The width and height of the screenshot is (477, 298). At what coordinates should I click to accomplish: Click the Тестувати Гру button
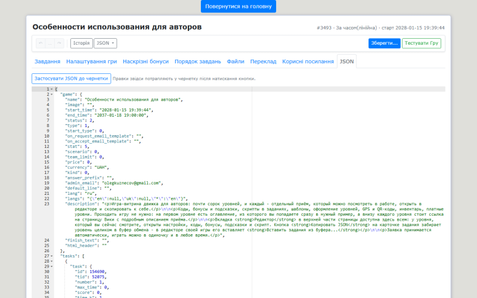tap(422, 43)
